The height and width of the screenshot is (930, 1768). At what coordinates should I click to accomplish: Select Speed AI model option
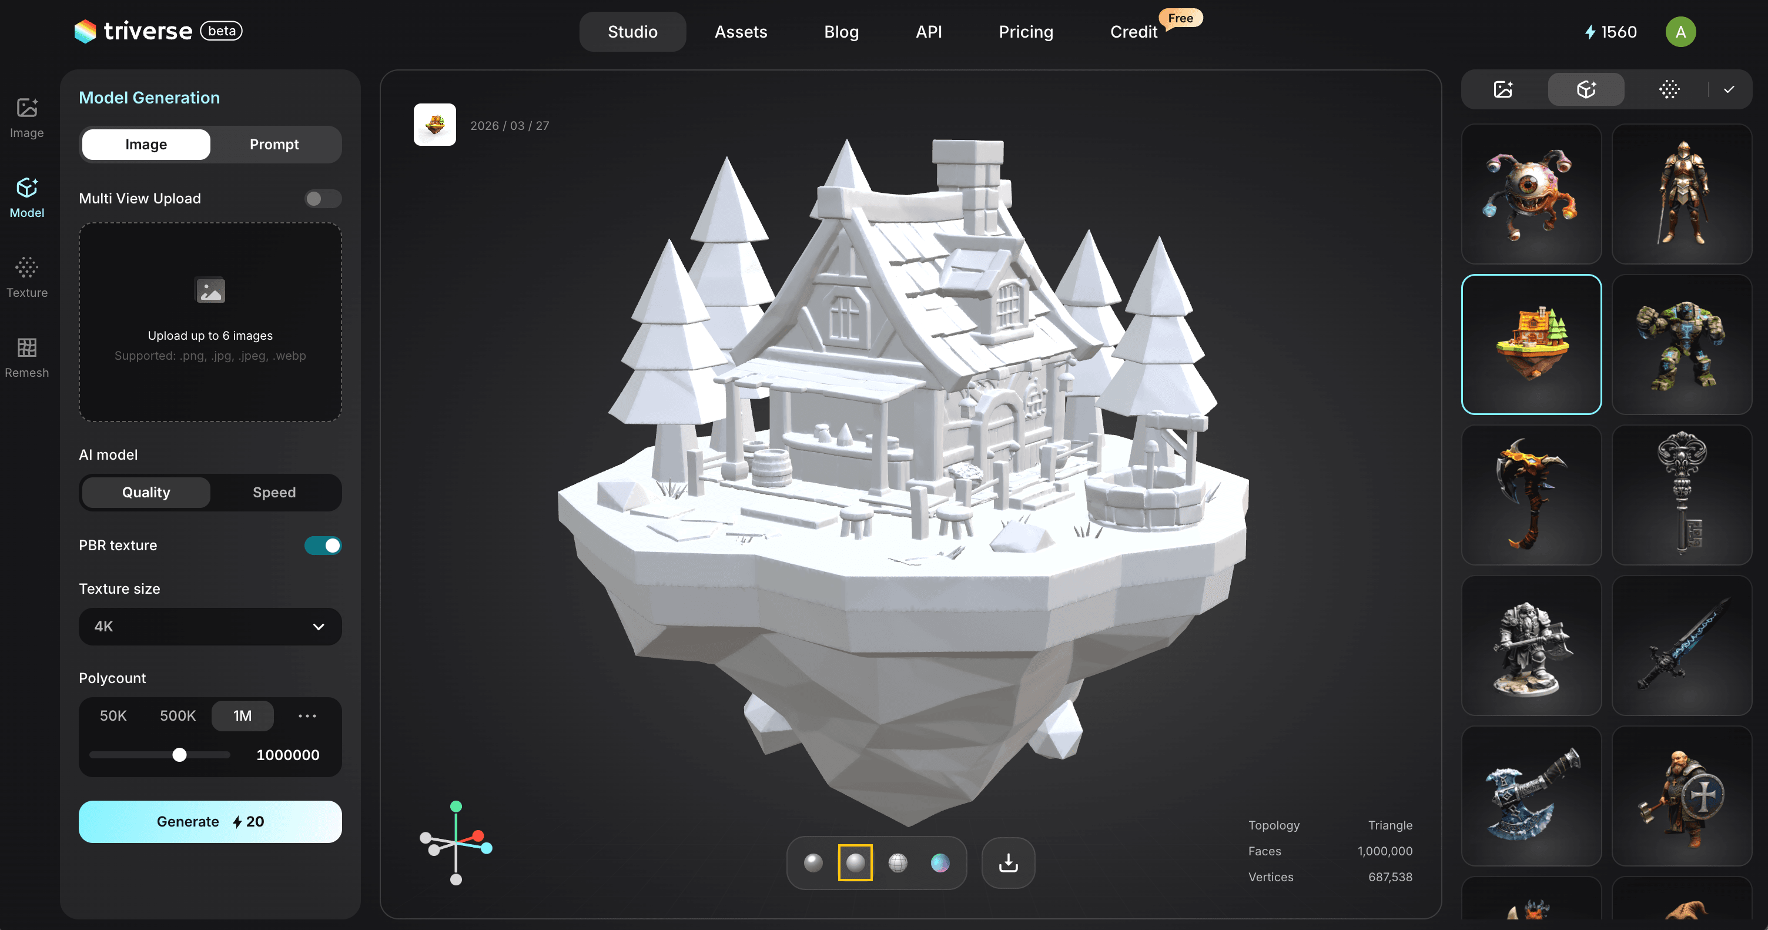[274, 492]
